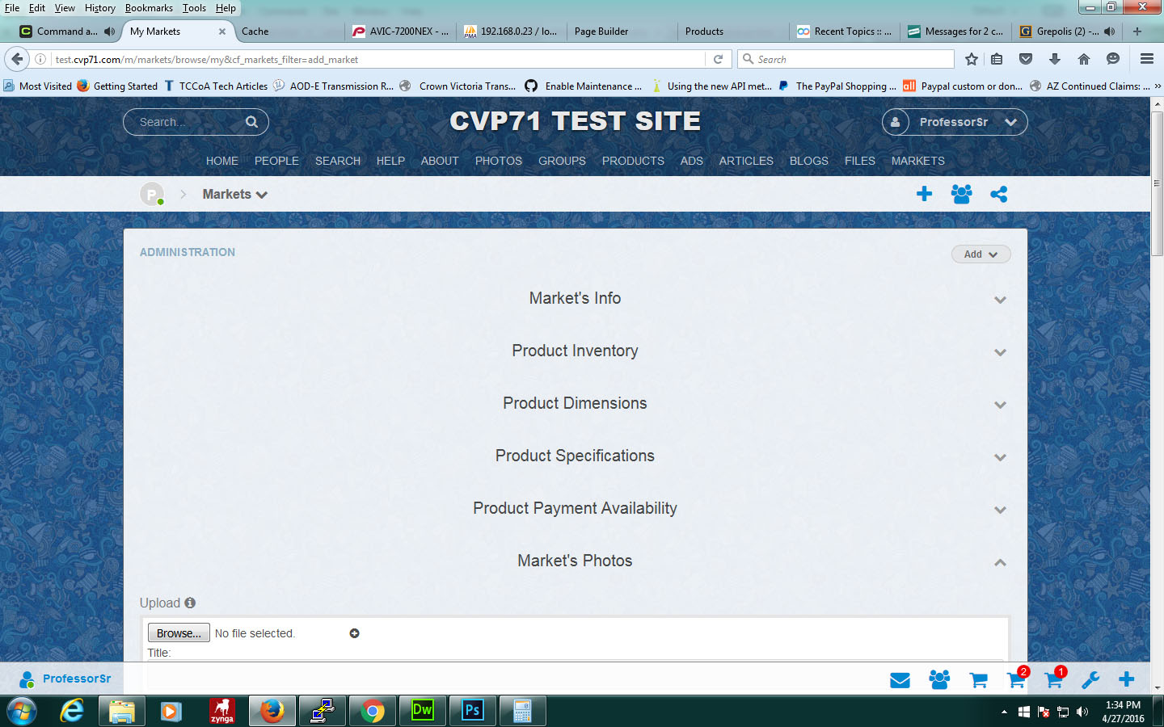Click the friends icon in bottom bar

(939, 679)
